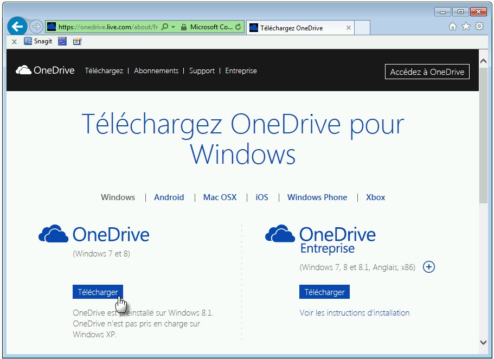The image size is (494, 359).
Task: Click the Refresh icon in address bar
Action: [238, 27]
